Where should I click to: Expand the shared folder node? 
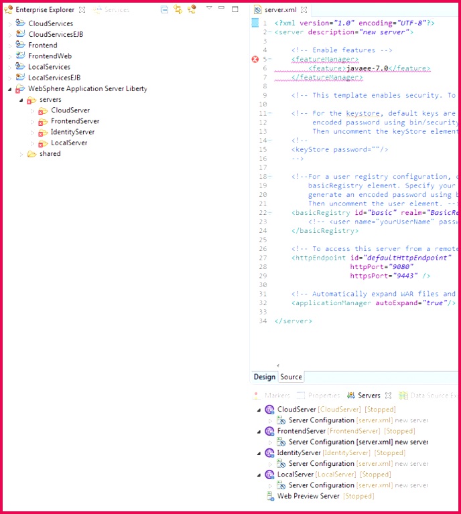click(x=21, y=154)
